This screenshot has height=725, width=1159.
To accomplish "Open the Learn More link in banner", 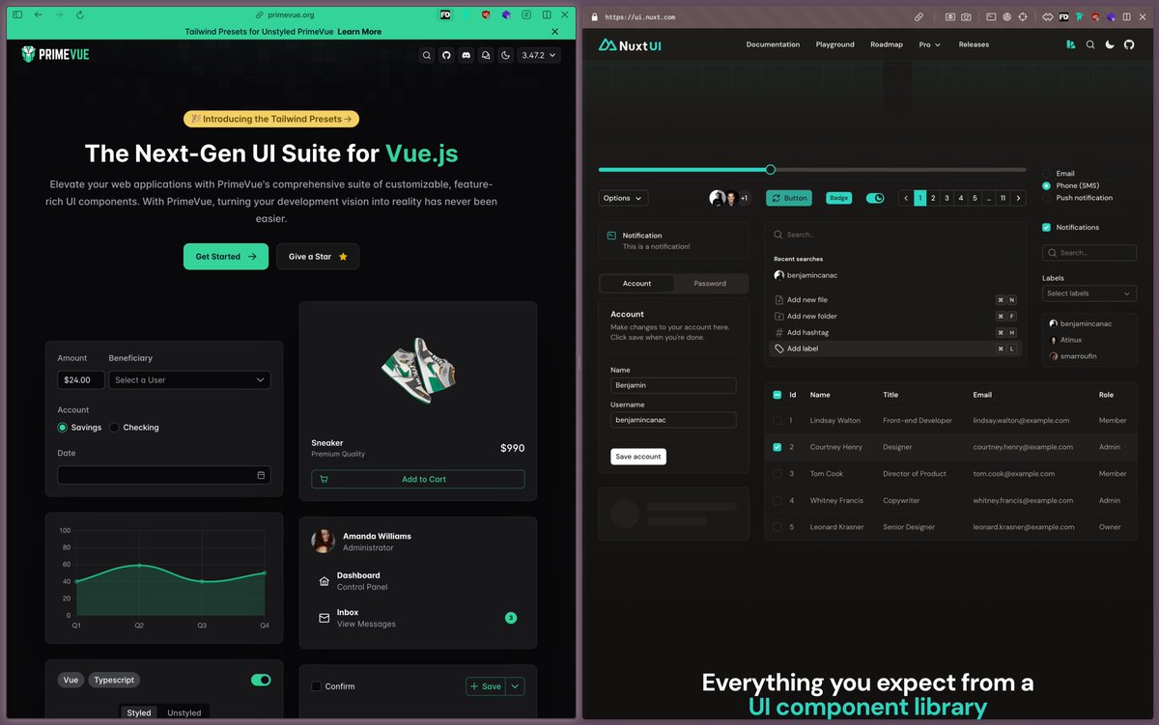I will (x=359, y=32).
